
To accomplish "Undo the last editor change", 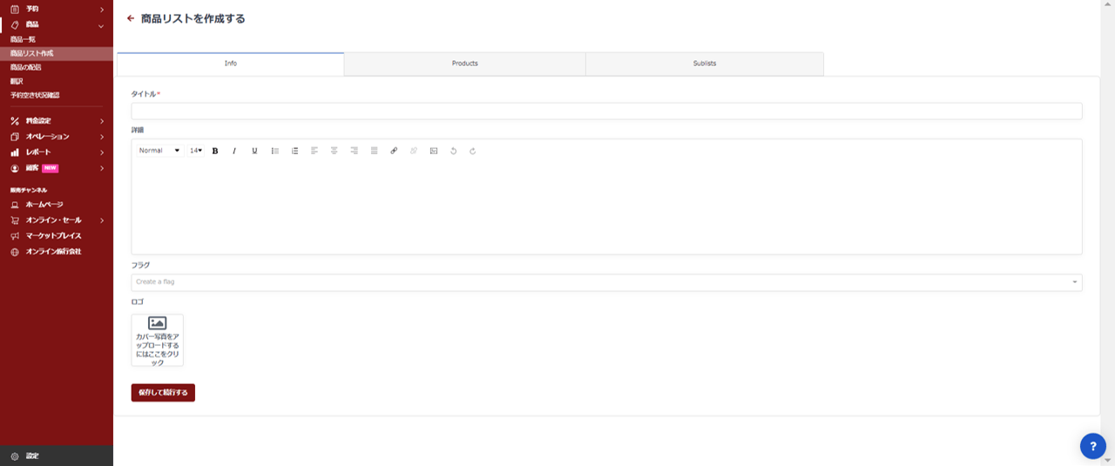I will [x=453, y=151].
